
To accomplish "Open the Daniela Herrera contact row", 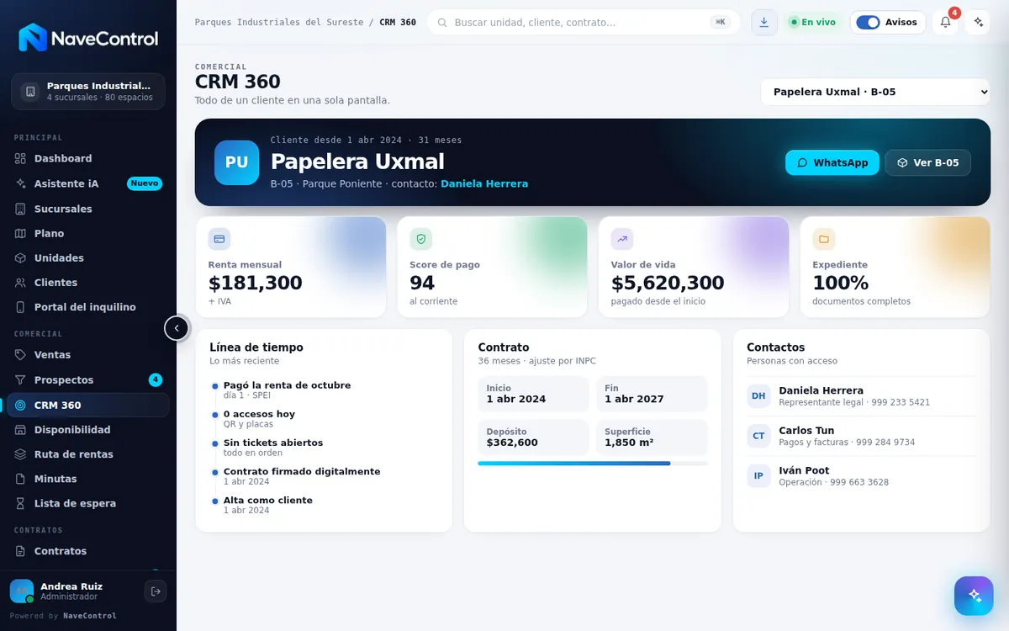I will tap(861, 396).
